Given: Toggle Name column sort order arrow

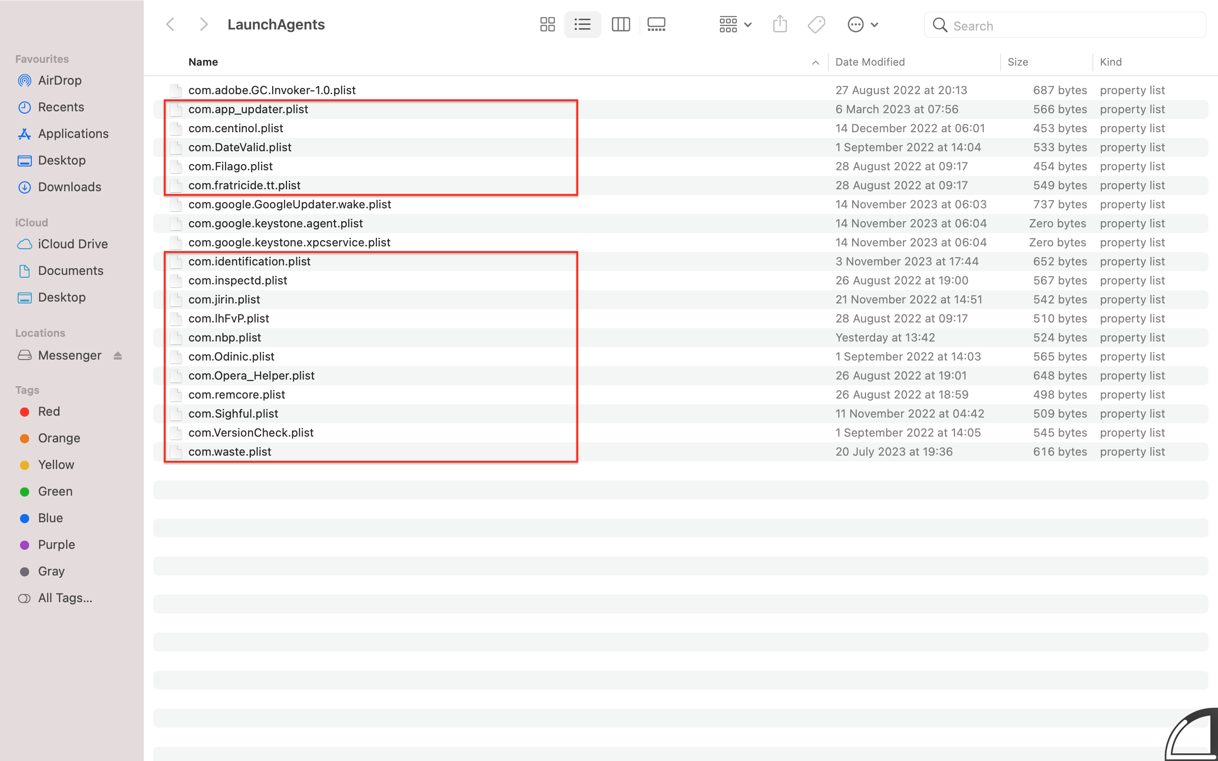Looking at the screenshot, I should click(x=815, y=62).
